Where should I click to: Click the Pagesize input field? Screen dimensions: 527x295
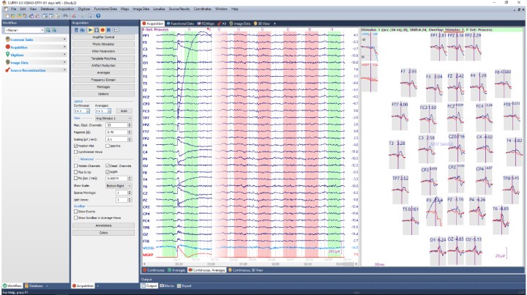(116, 132)
